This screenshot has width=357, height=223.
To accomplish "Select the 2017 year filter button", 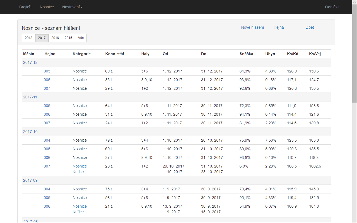I will coord(42,38).
